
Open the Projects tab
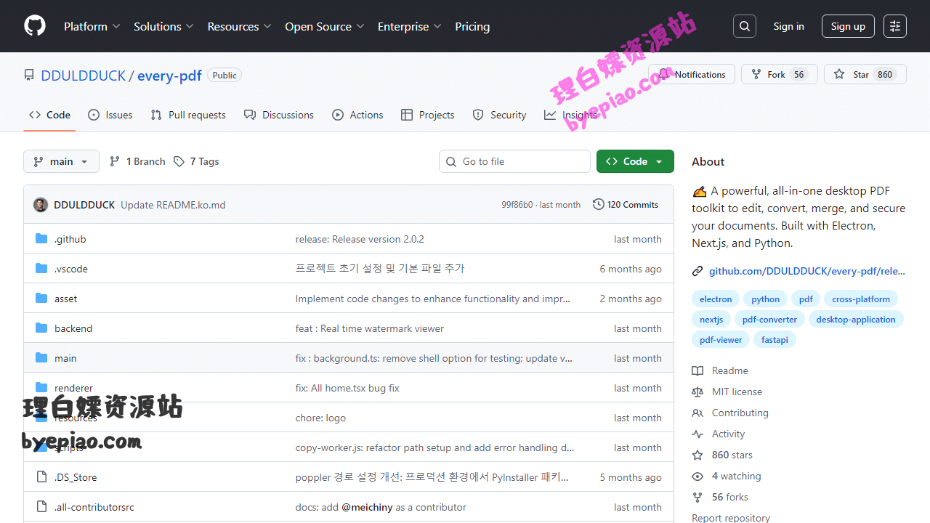coord(427,115)
